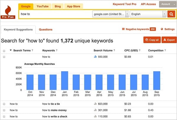Click the 'how to tie a tie' keyword
The height and width of the screenshot is (120, 177).
[x=51, y=104]
